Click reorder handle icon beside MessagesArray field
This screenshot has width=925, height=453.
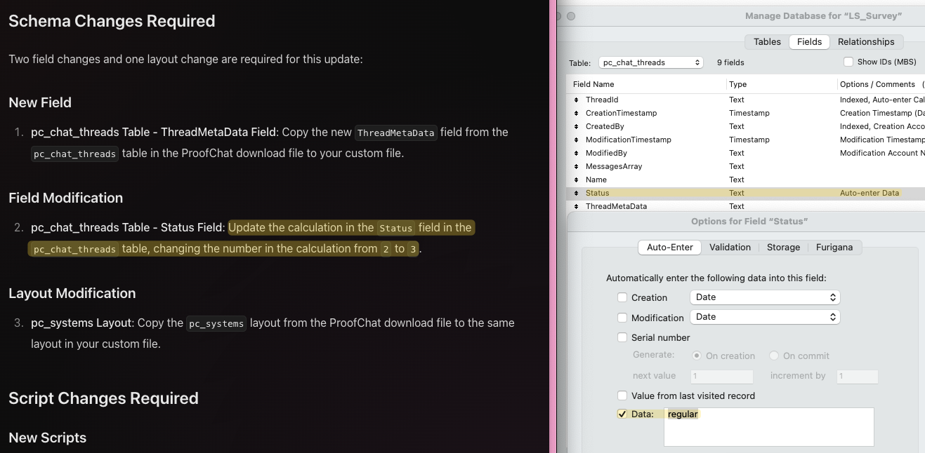point(577,167)
